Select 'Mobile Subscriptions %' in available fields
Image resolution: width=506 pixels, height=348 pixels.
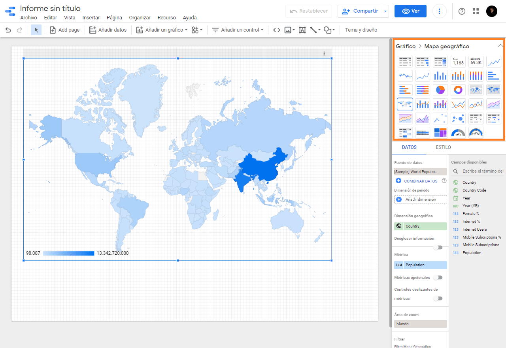pyautogui.click(x=481, y=237)
